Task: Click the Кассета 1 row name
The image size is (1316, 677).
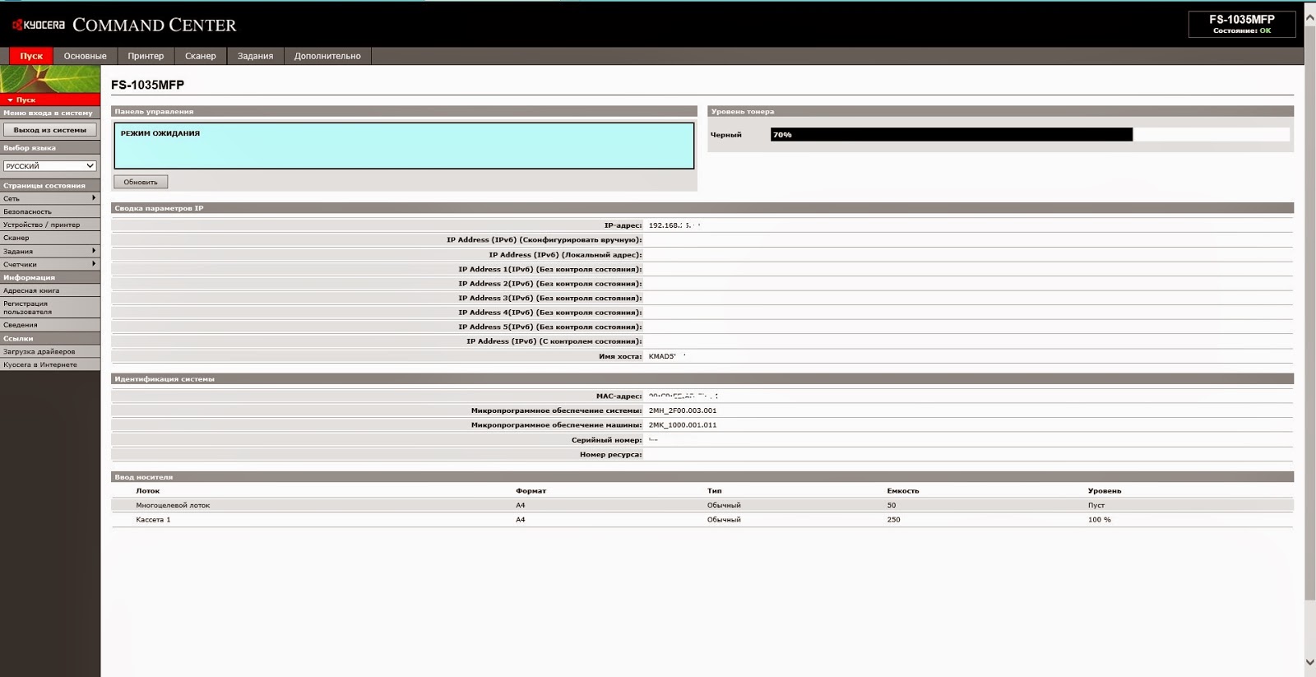Action: coord(153,520)
